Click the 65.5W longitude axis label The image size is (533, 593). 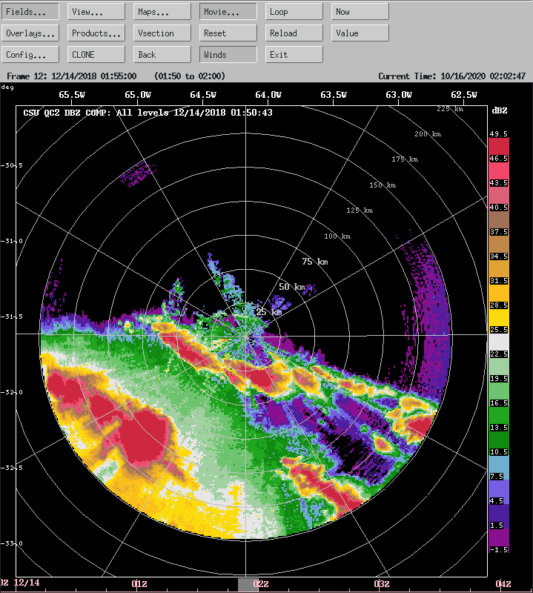[x=72, y=95]
